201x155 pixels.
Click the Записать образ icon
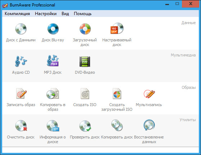point(21,94)
